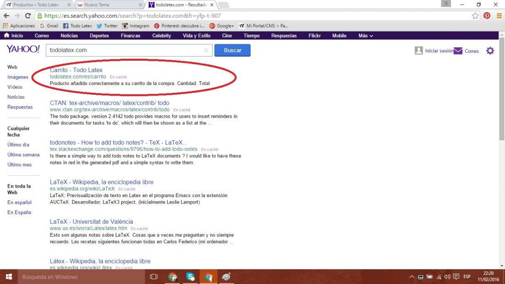Select the Imágenes search filter
Screen dimensions: 505x284
18,77
